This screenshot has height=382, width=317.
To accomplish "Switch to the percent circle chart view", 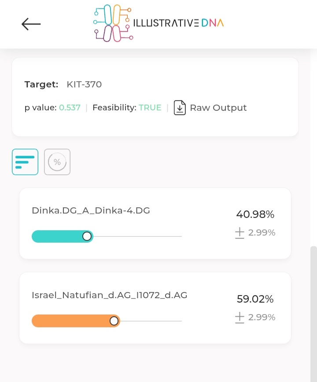I will [57, 162].
